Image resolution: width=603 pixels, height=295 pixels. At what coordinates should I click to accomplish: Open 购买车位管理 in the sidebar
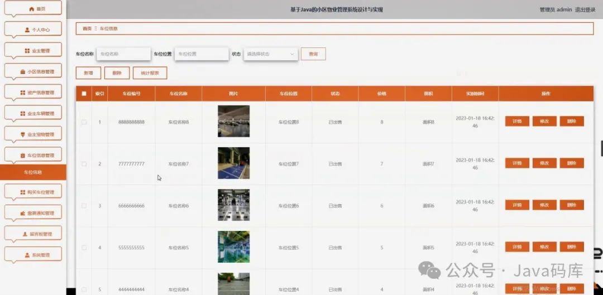coord(33,192)
